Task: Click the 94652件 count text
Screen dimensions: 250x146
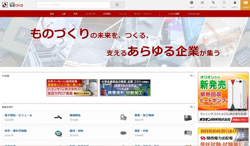Action: coord(139,120)
